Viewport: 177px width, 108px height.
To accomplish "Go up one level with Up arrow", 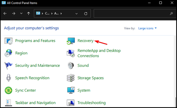I will click(x=28, y=14).
